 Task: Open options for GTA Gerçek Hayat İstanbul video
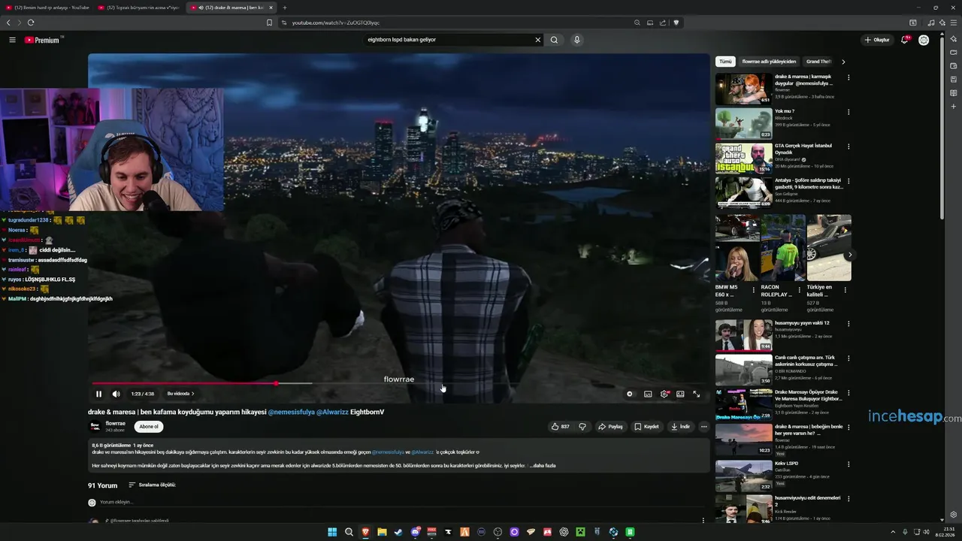pyautogui.click(x=849, y=147)
